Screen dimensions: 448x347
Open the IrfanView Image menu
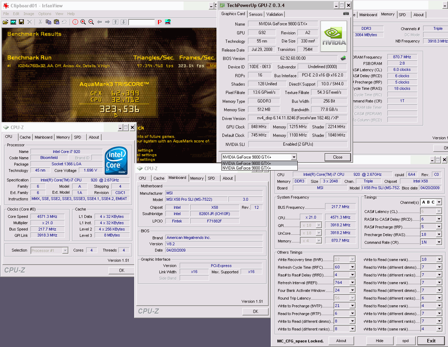point(29,14)
